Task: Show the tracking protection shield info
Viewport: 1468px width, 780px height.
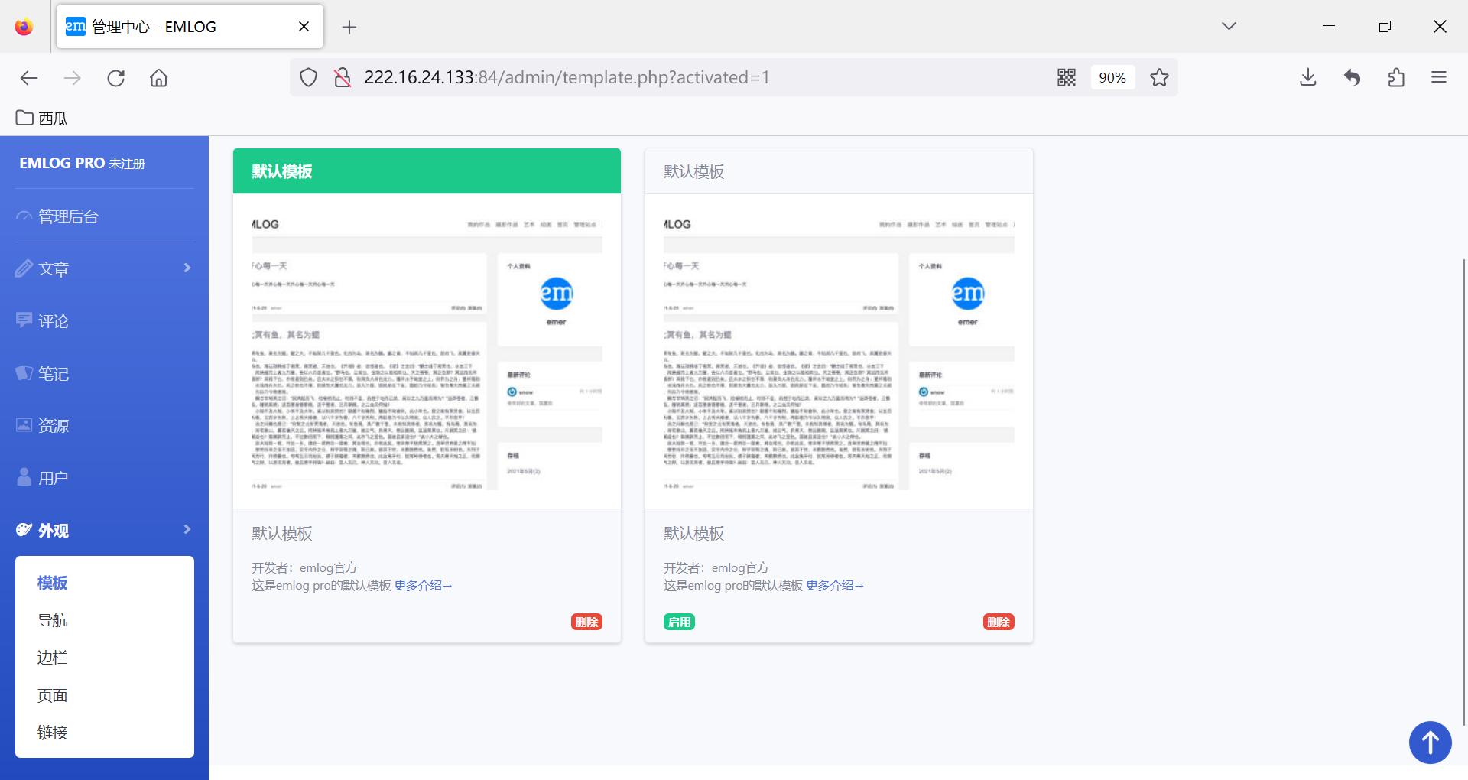Action: coord(308,77)
